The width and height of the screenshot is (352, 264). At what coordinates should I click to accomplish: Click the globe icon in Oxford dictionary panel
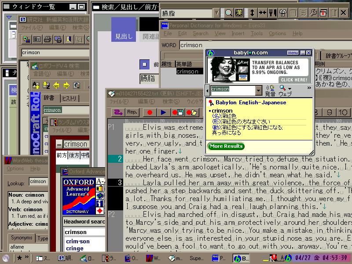pos(100,196)
